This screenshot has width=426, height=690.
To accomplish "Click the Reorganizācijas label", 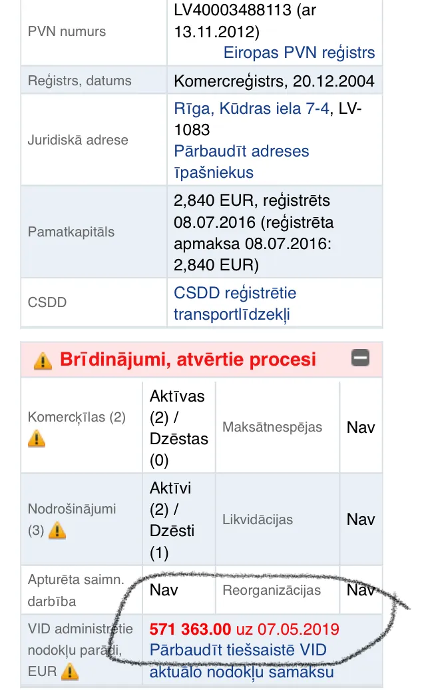I will click(x=272, y=590).
